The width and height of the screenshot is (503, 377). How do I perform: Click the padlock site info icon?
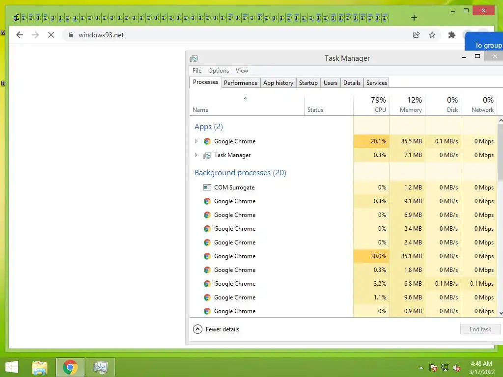(x=71, y=35)
